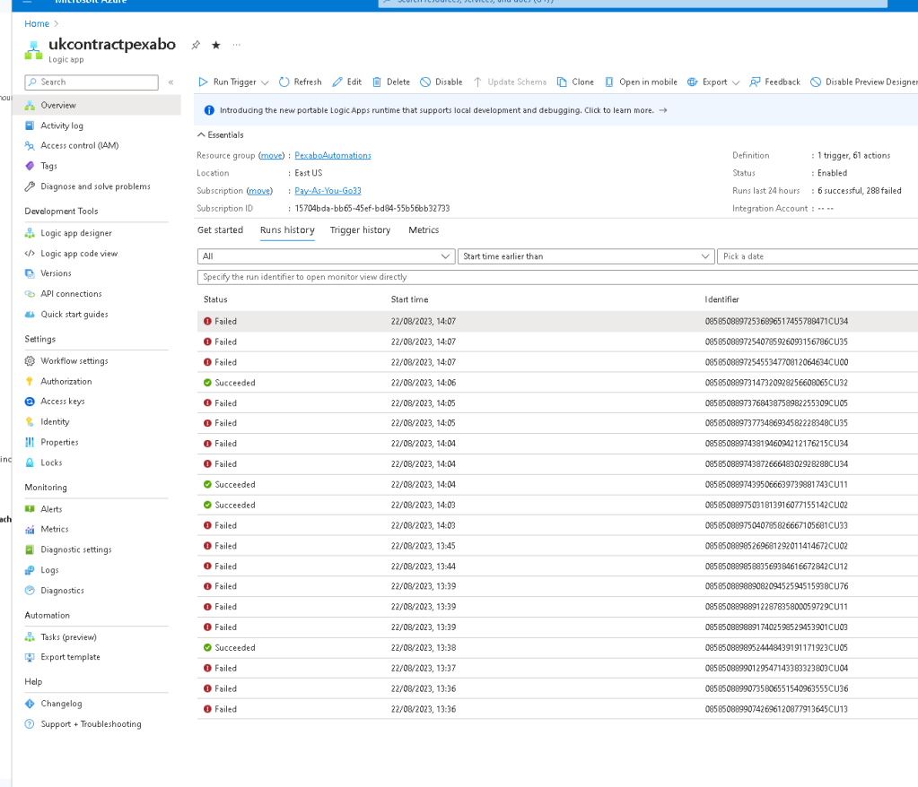
Task: Open the Export dropdown
Action: coord(713,82)
